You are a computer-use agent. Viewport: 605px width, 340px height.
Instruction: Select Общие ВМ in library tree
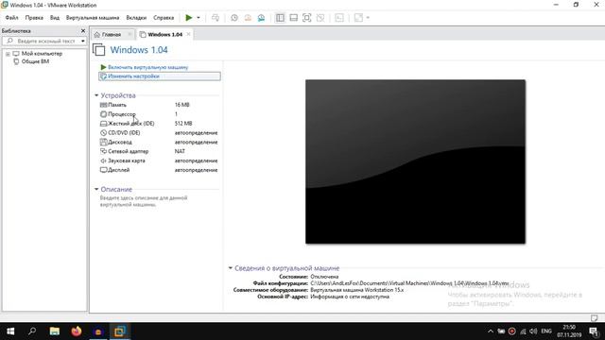(x=35, y=61)
